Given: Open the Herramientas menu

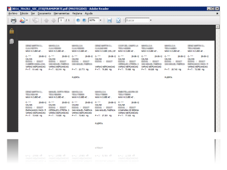Looking at the screenshot, I should pyautogui.click(x=62, y=13).
